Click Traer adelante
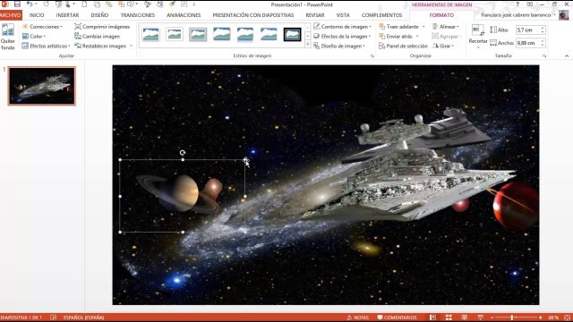This screenshot has width=573, height=322. click(398, 27)
